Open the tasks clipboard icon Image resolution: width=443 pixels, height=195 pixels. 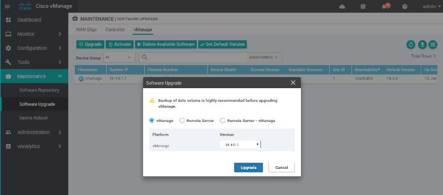(x=363, y=7)
